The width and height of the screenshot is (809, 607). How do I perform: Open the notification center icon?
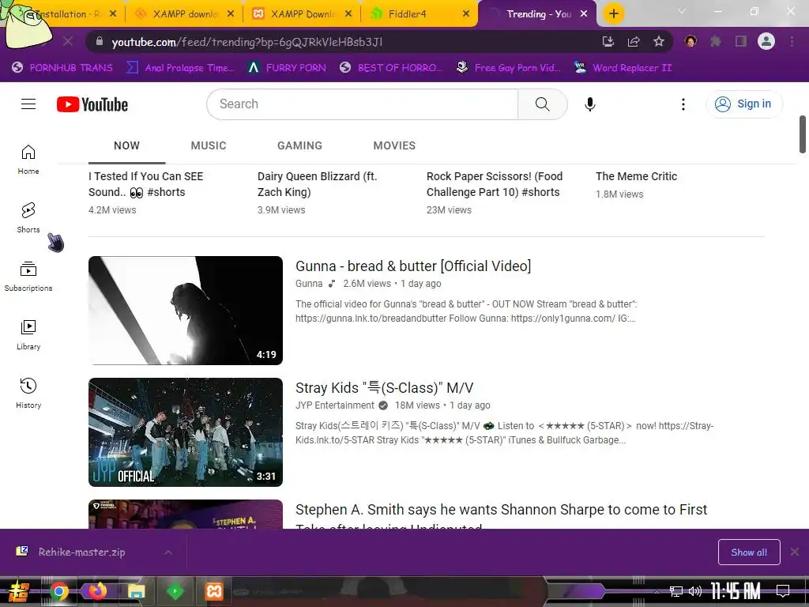coord(783,591)
